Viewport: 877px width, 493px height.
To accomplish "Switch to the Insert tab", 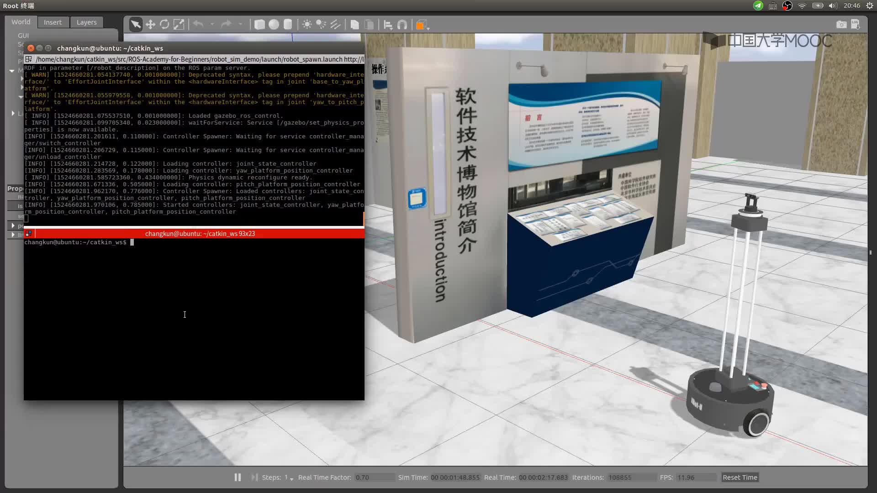I will pyautogui.click(x=53, y=21).
